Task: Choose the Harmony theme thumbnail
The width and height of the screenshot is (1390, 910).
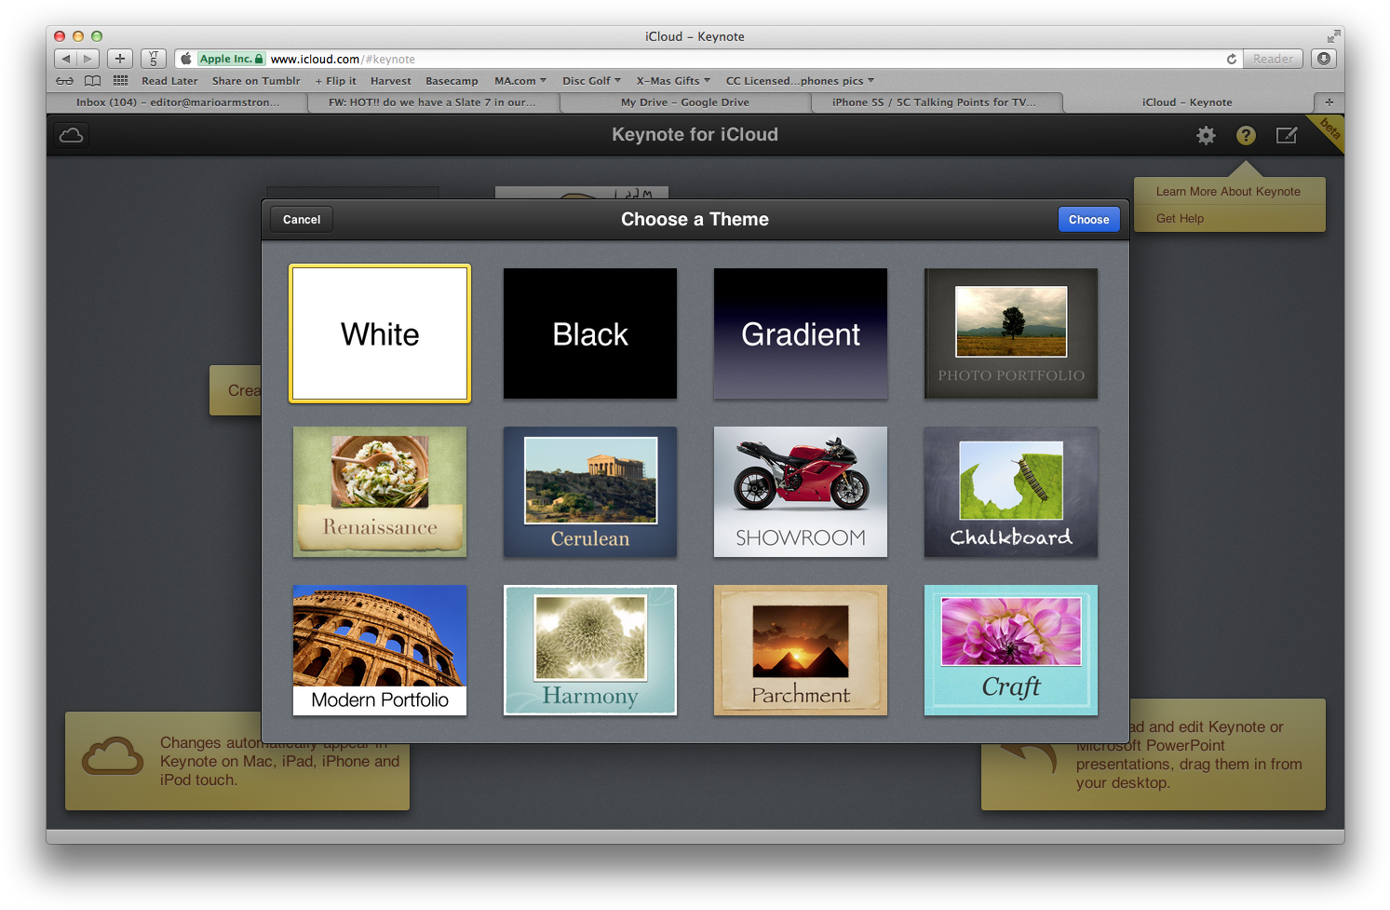Action: 590,650
